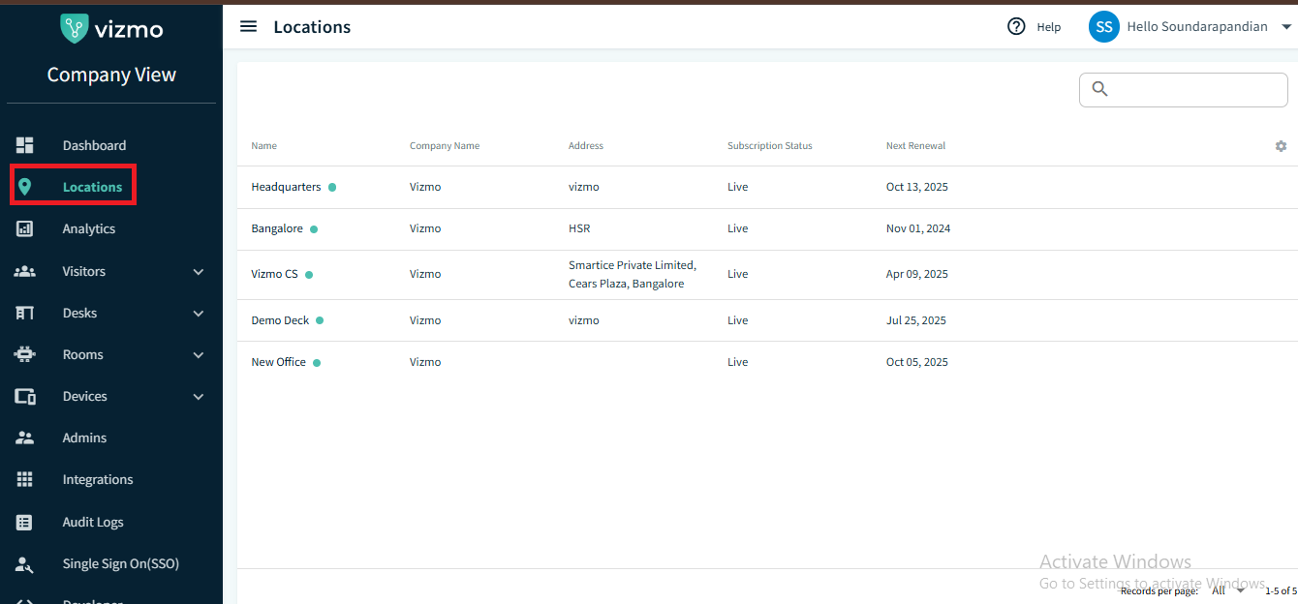
Task: Expand the Rooms submenu chevron
Action: click(199, 355)
